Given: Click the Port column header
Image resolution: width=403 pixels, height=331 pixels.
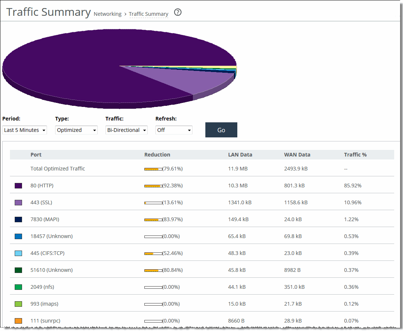Looking at the screenshot, I should click(36, 155).
